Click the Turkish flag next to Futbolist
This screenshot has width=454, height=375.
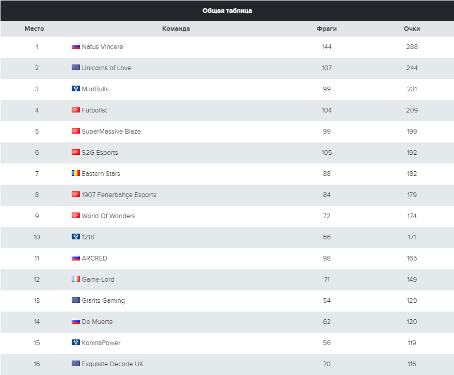pos(75,110)
